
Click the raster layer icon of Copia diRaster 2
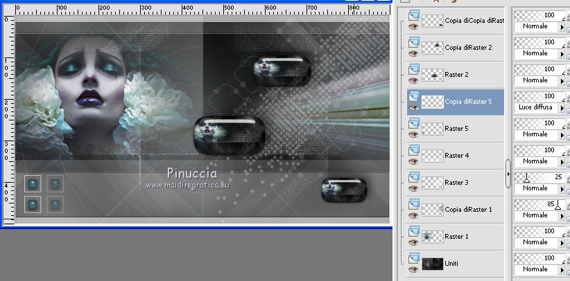pos(414,42)
